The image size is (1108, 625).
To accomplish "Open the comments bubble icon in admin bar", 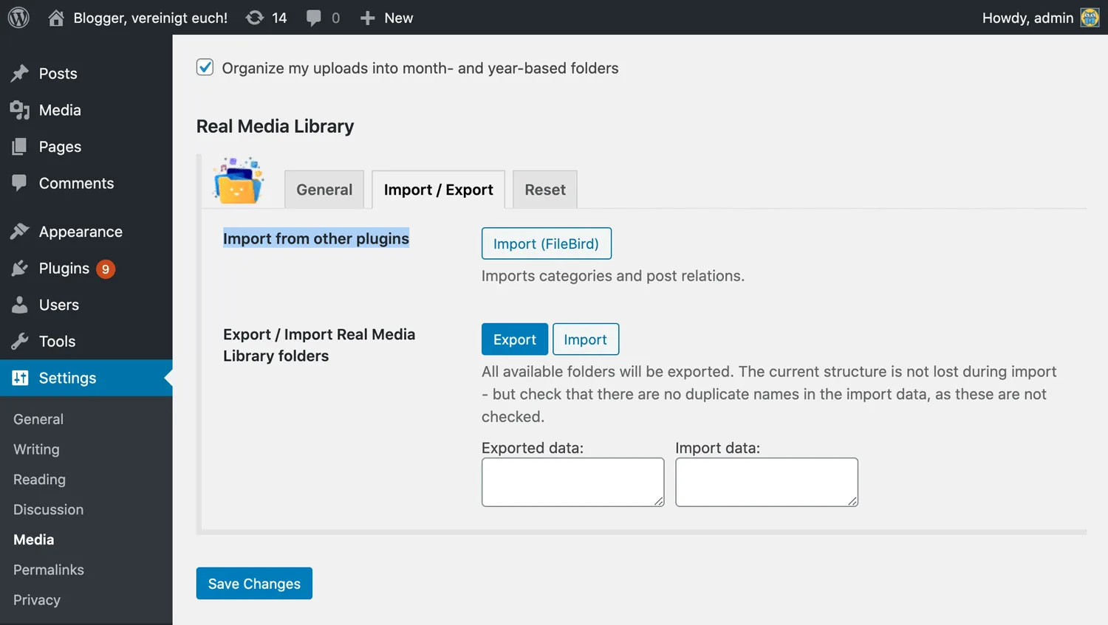I will [x=314, y=18].
